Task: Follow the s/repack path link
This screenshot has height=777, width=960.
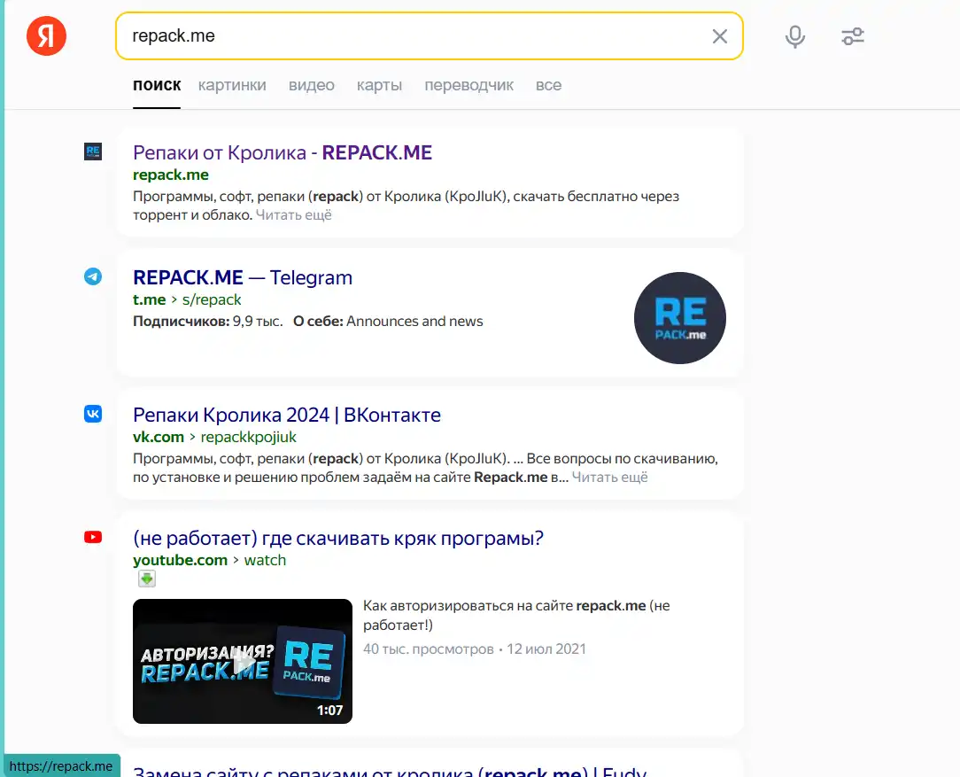Action: 212,299
